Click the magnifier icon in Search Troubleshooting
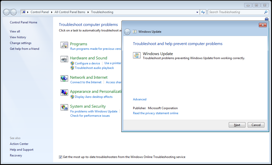Viewport: 272px width, 165px height. pyautogui.click(x=266, y=12)
